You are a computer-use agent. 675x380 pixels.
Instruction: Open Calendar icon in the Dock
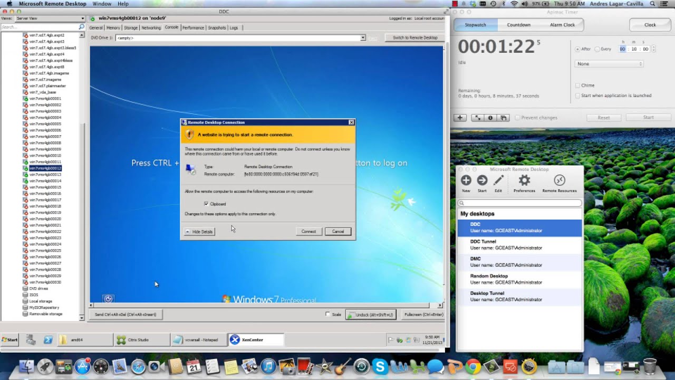194,366
